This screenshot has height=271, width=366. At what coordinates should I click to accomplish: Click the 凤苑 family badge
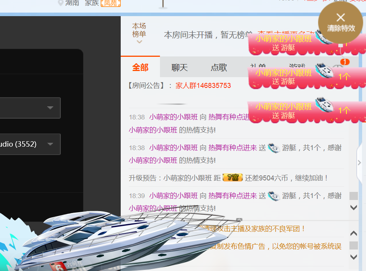(x=111, y=3)
